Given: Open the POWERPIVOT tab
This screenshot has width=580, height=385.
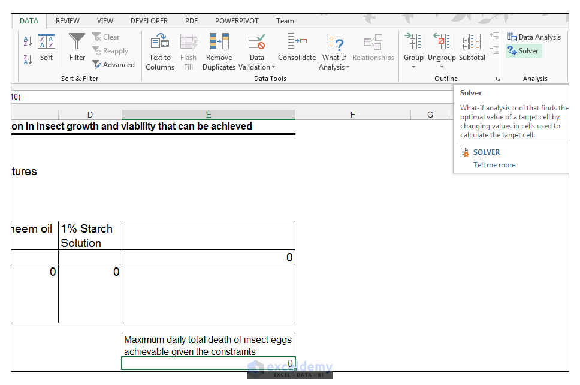Looking at the screenshot, I should coord(237,20).
